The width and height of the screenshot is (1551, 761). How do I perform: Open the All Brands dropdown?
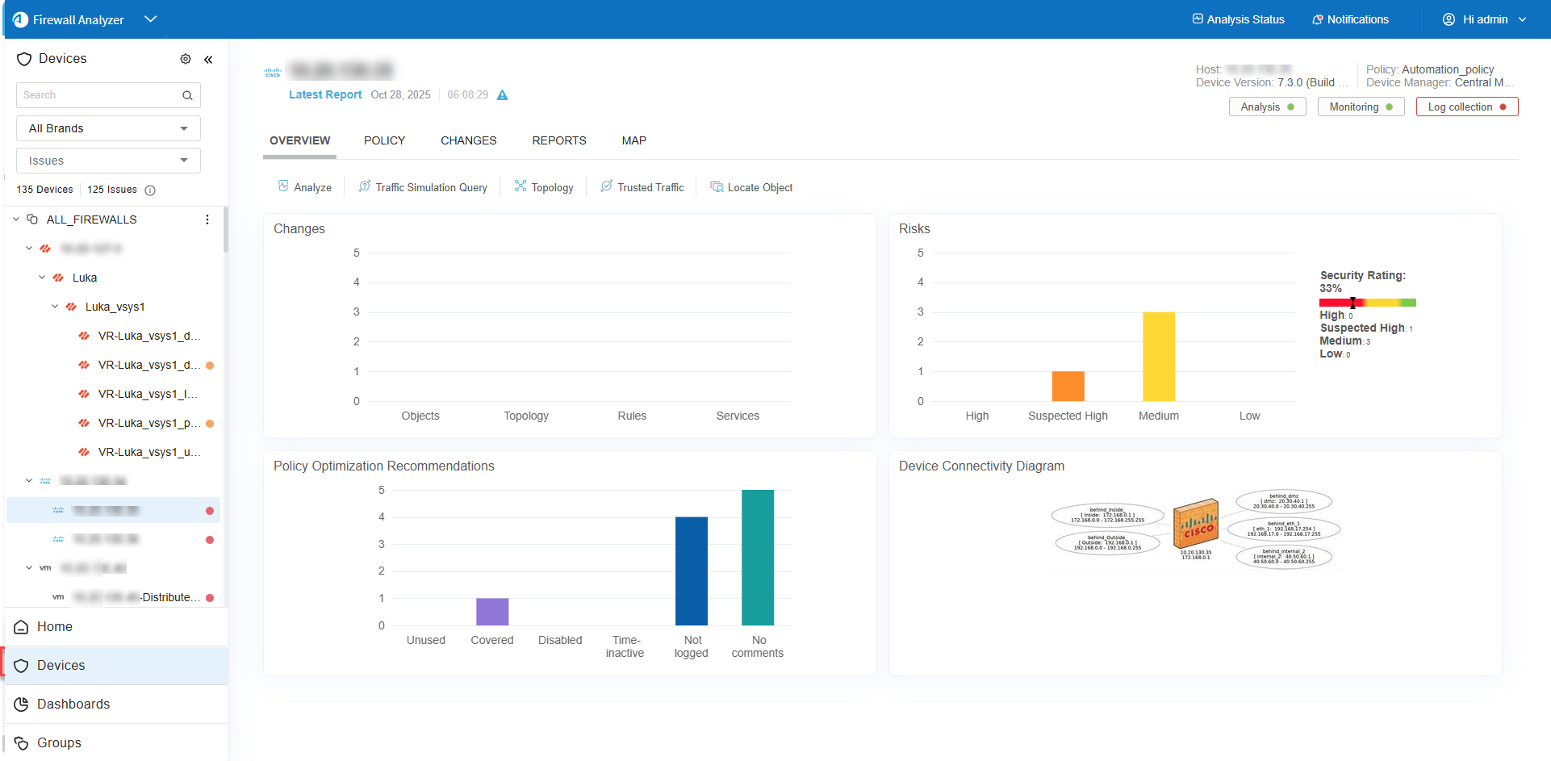(108, 128)
